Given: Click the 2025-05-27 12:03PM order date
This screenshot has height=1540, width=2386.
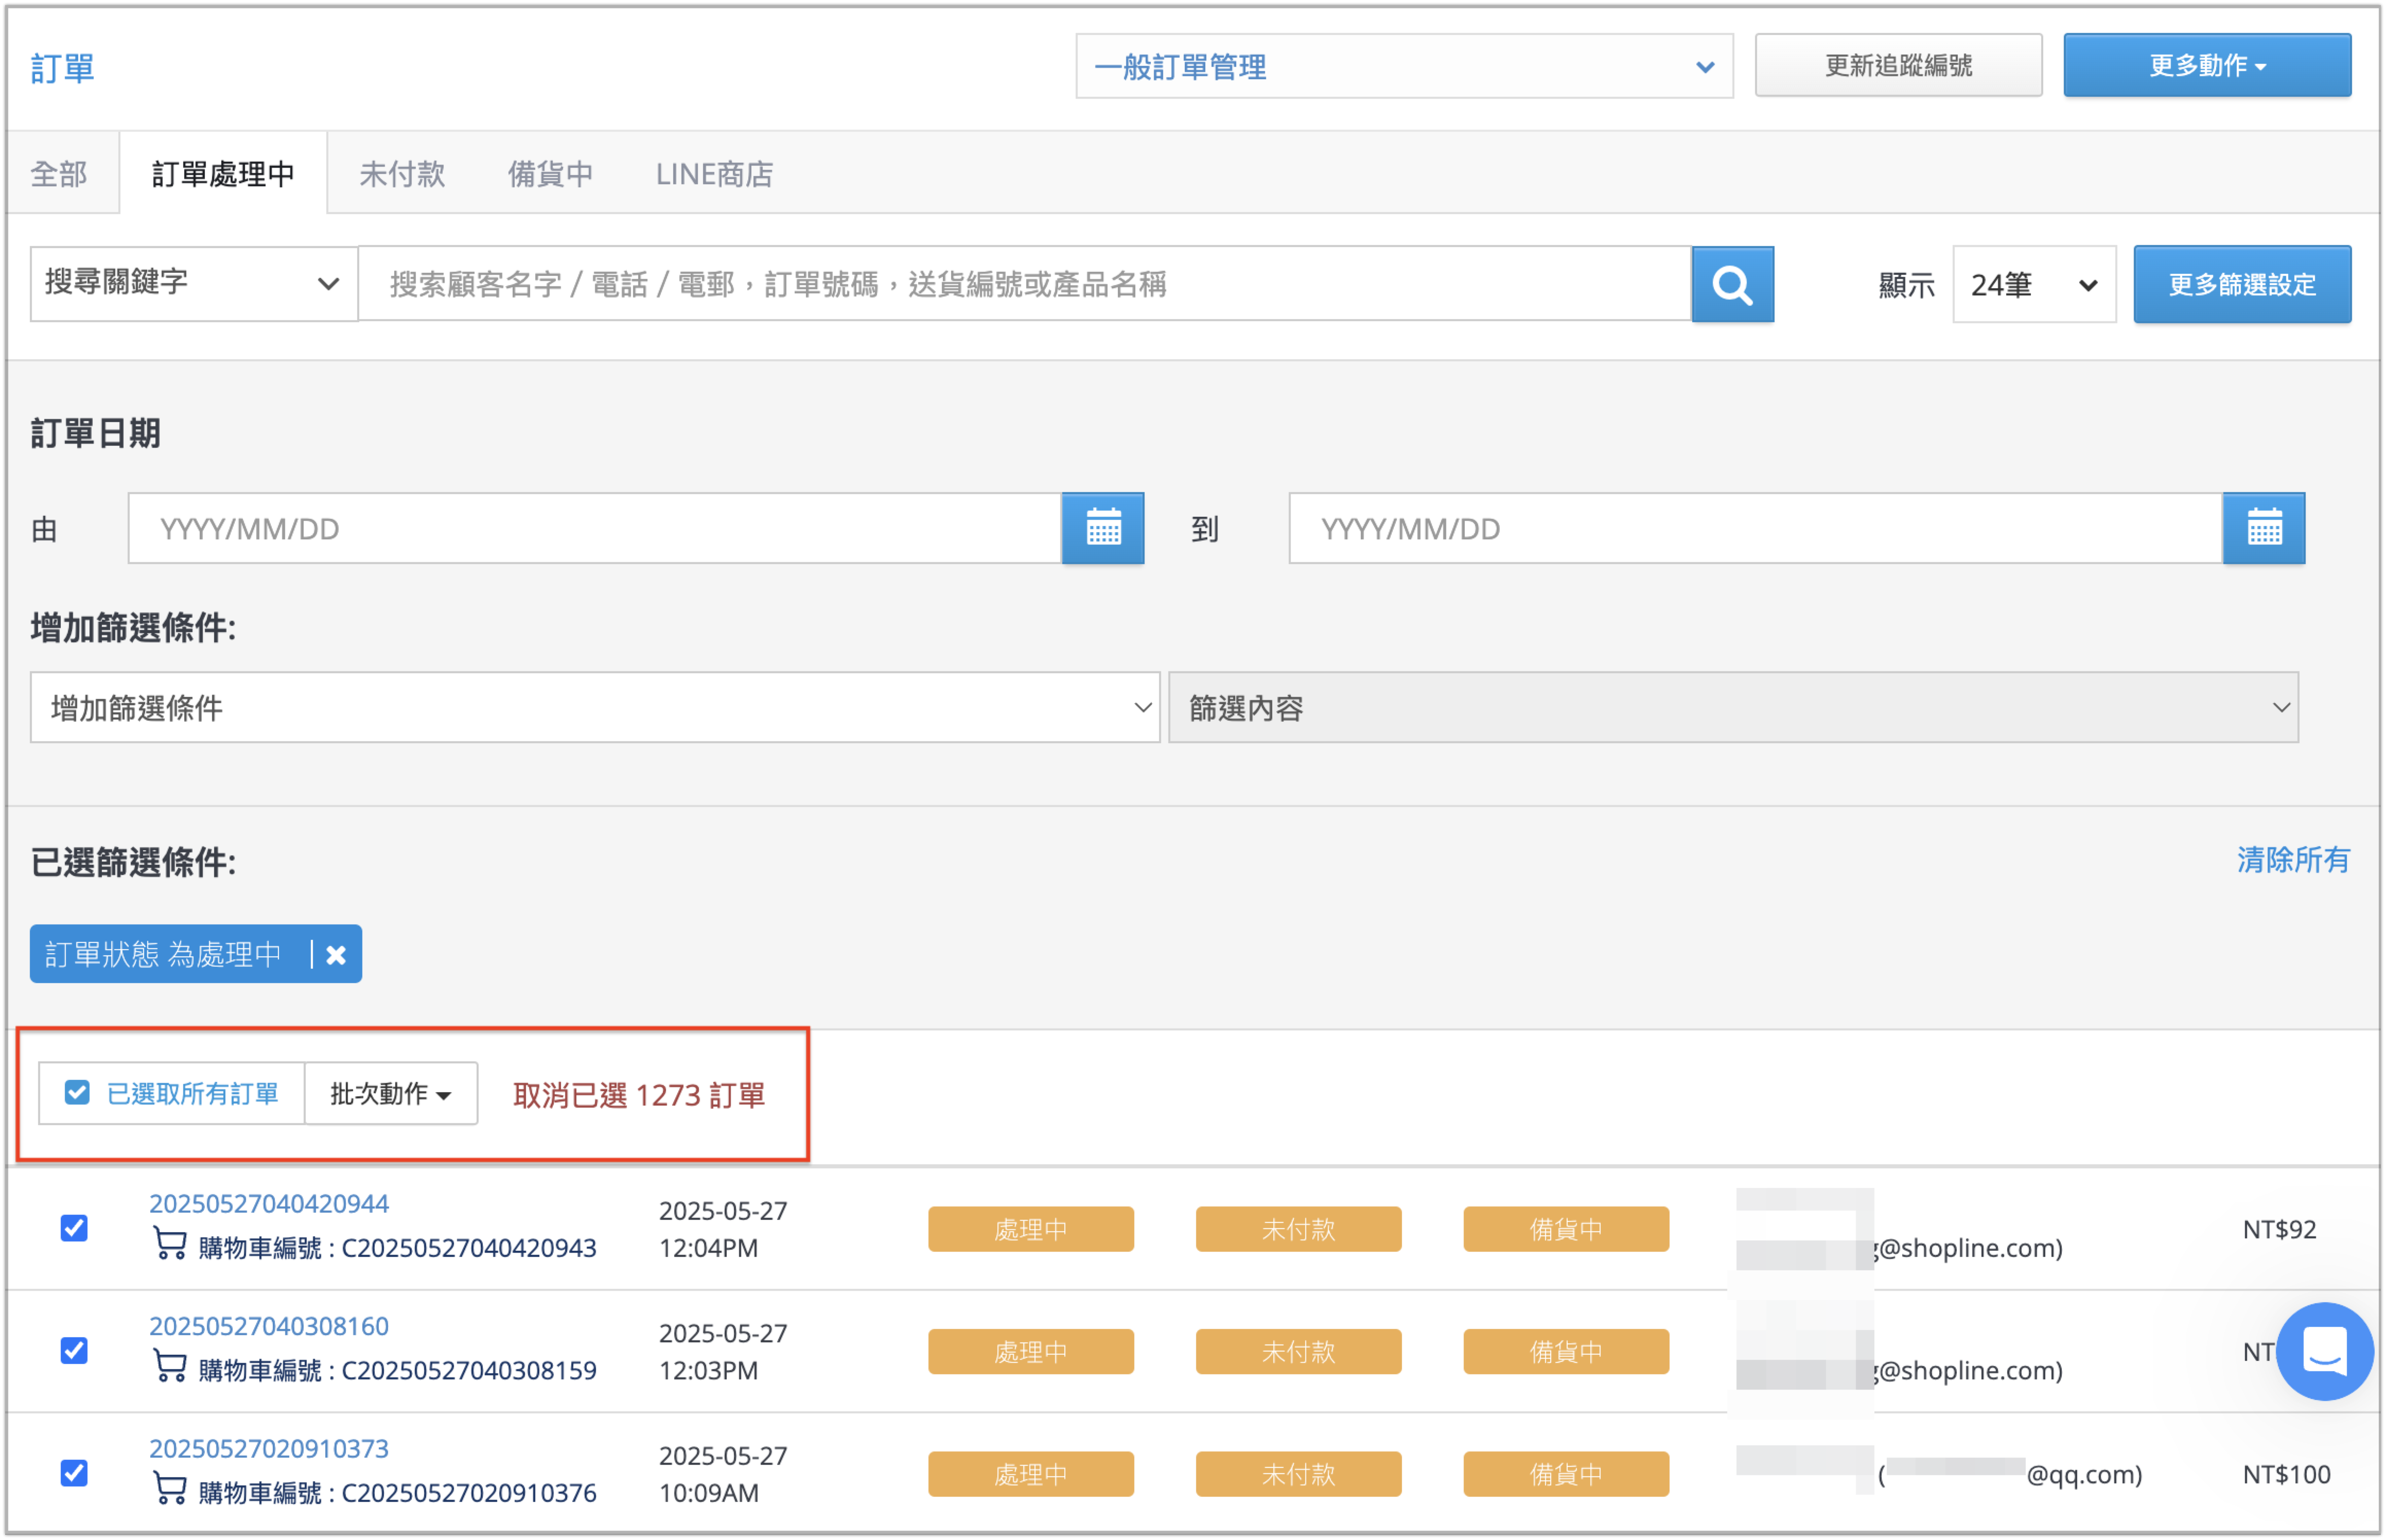Looking at the screenshot, I should click(x=723, y=1352).
